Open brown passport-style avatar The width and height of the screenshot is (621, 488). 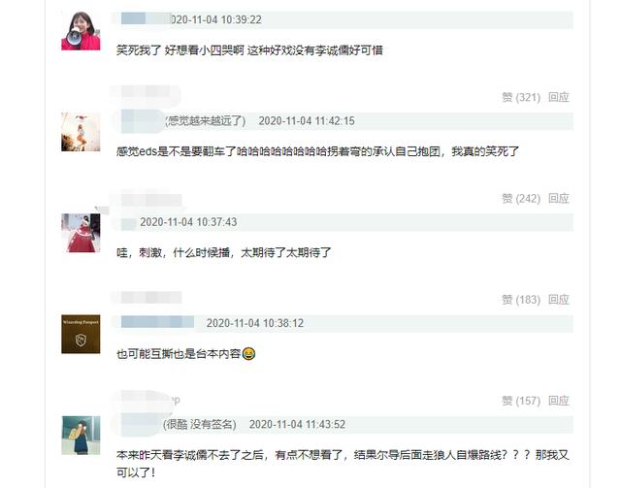pos(81,334)
